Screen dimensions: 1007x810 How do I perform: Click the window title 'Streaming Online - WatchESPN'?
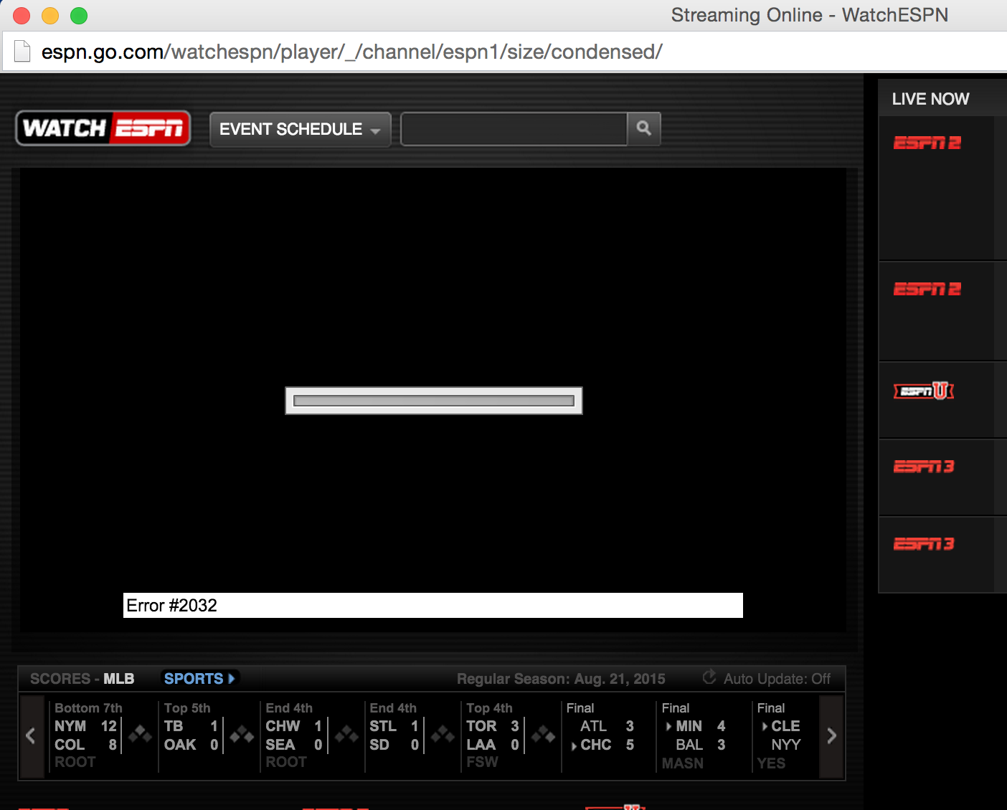point(810,15)
